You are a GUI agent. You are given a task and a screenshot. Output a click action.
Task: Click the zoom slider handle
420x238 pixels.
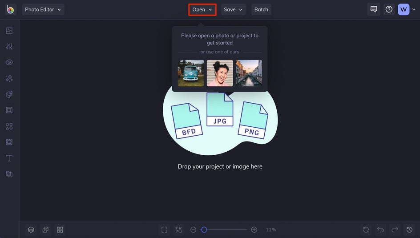pos(204,230)
